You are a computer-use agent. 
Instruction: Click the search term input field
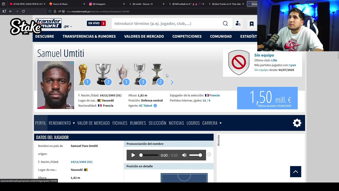pyautogui.click(x=167, y=24)
